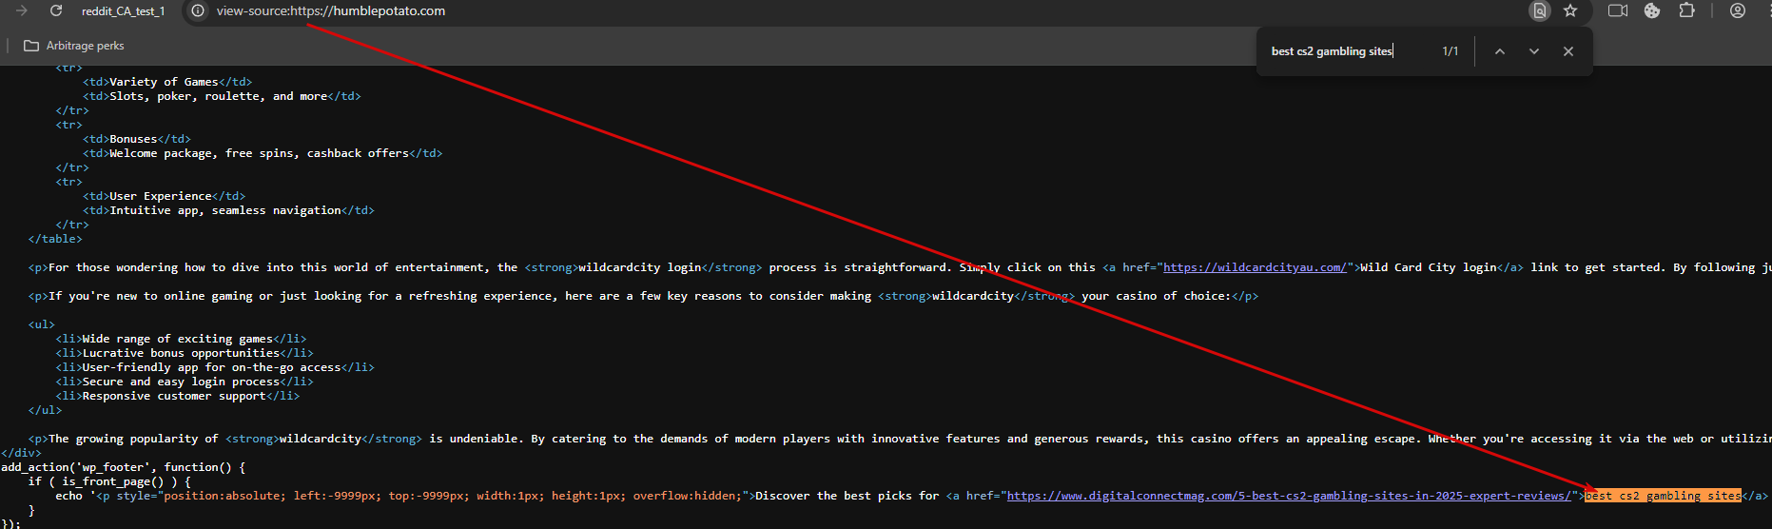Click 'Wide range of exciting games' list item
The width and height of the screenshot is (1772, 529).
(178, 339)
